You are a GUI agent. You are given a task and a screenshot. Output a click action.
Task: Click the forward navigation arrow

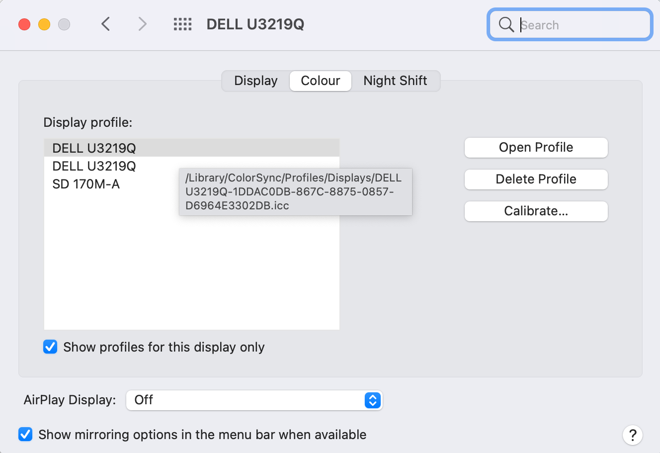(143, 24)
